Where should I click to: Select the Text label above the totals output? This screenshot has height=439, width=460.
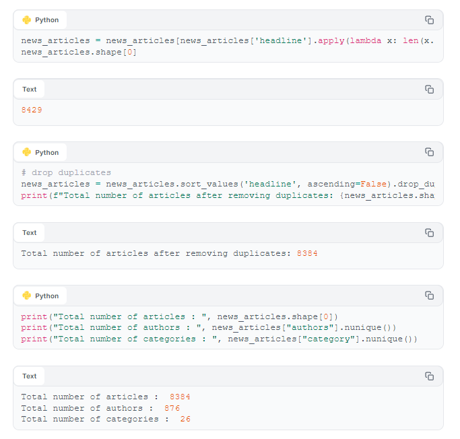pyautogui.click(x=30, y=376)
